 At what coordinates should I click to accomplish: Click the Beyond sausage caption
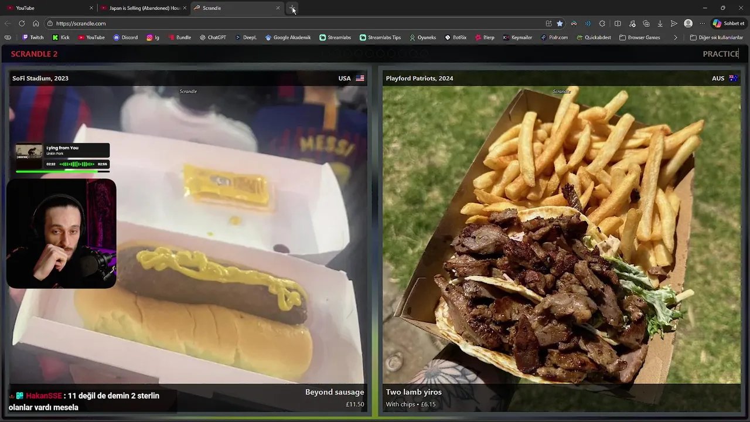[335, 392]
